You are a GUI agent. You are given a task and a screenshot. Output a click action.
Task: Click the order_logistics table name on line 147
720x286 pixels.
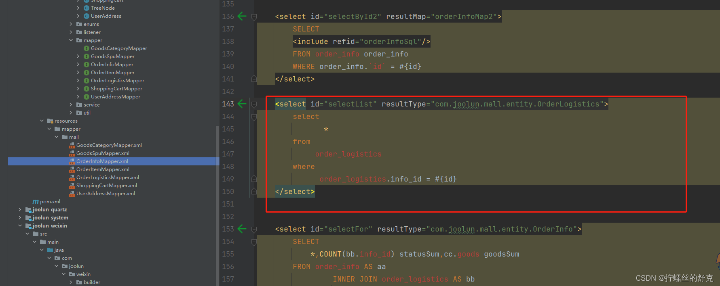point(348,154)
